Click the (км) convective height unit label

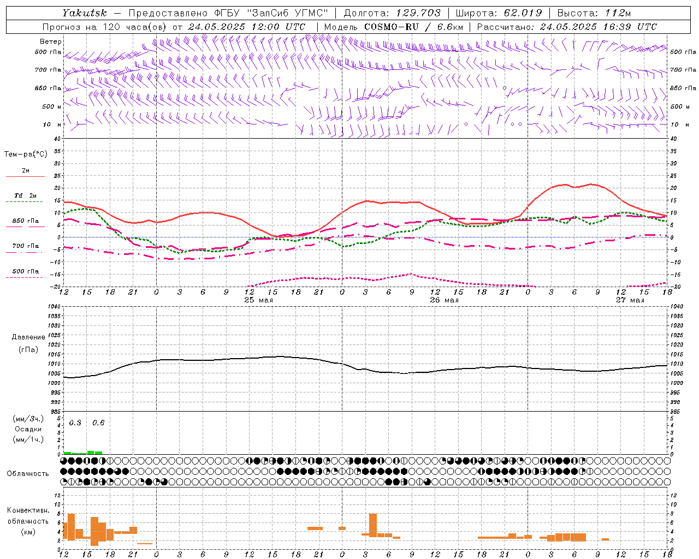coord(28,532)
